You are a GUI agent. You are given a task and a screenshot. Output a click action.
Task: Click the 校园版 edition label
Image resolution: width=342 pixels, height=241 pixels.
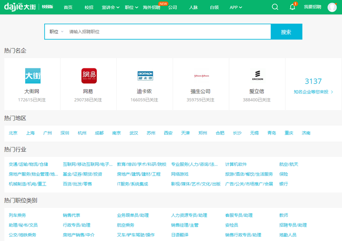click(47, 7)
